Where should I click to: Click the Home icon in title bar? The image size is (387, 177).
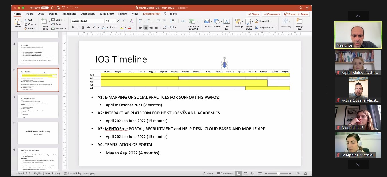(x=53, y=8)
